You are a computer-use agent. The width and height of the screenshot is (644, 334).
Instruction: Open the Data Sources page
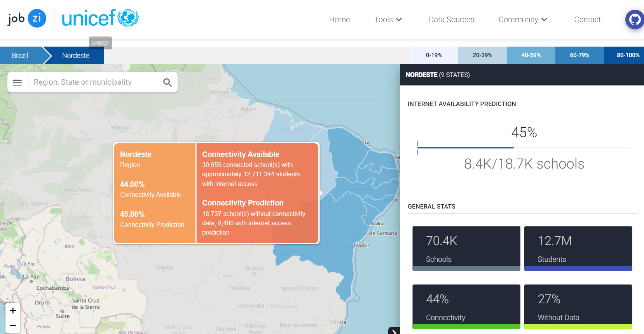click(x=451, y=19)
